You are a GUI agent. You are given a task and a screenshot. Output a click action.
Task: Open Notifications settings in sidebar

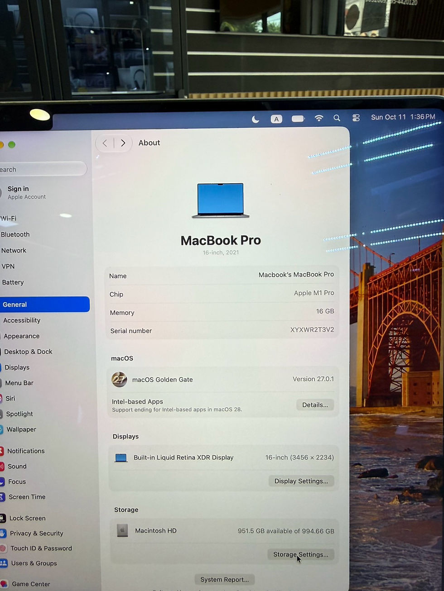tap(25, 451)
